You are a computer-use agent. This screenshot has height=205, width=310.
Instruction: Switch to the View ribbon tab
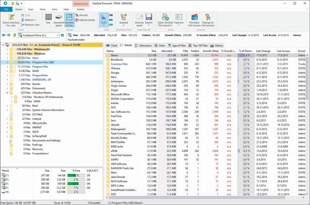pyautogui.click(x=54, y=9)
